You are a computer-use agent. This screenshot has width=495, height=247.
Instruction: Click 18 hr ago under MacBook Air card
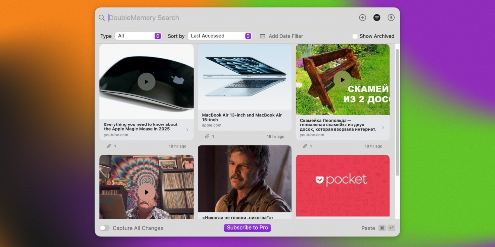coord(275,137)
